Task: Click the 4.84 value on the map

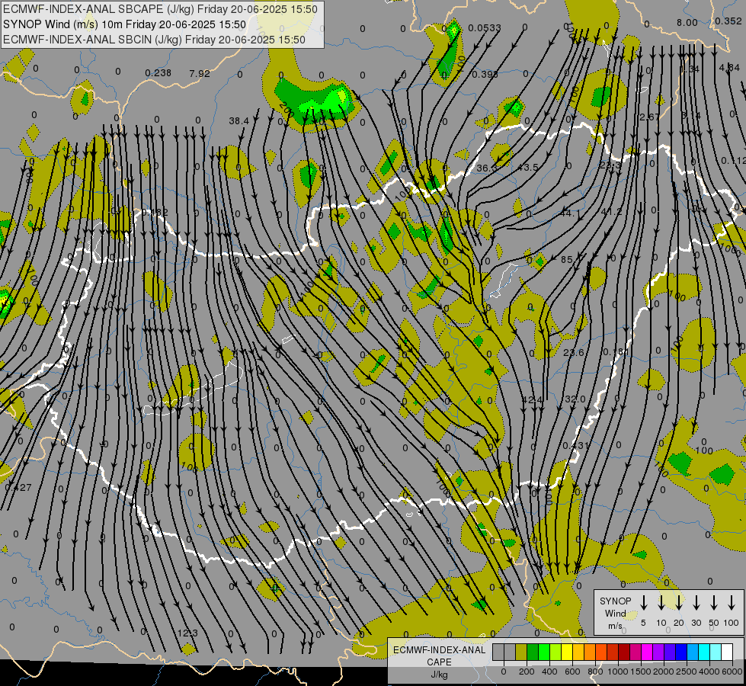Action: coord(729,68)
